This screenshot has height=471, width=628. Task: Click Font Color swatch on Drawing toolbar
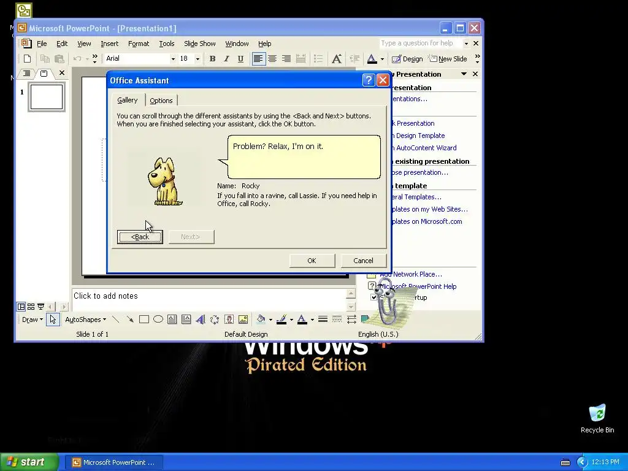pyautogui.click(x=302, y=319)
